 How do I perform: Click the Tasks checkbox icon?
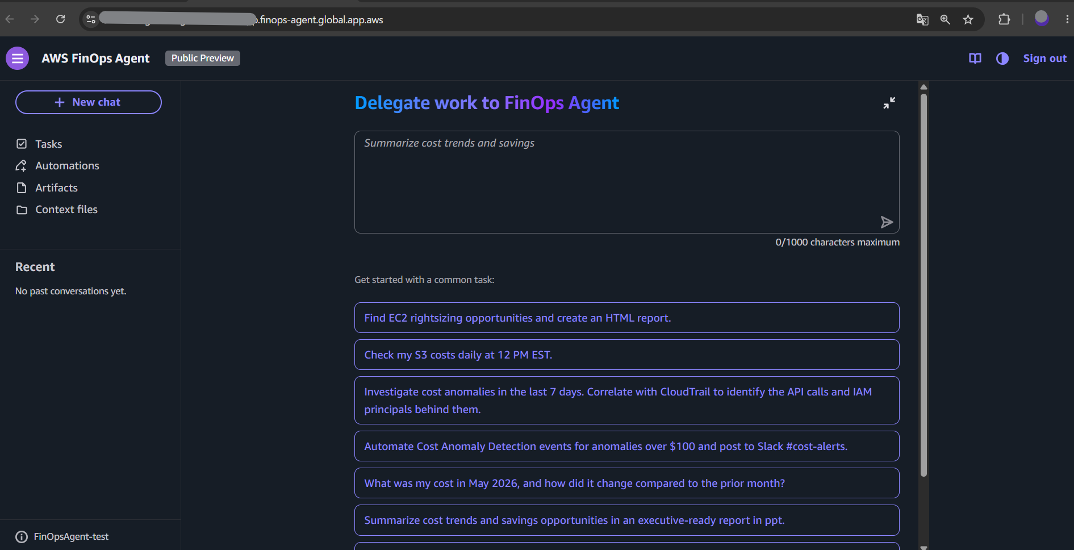[22, 144]
